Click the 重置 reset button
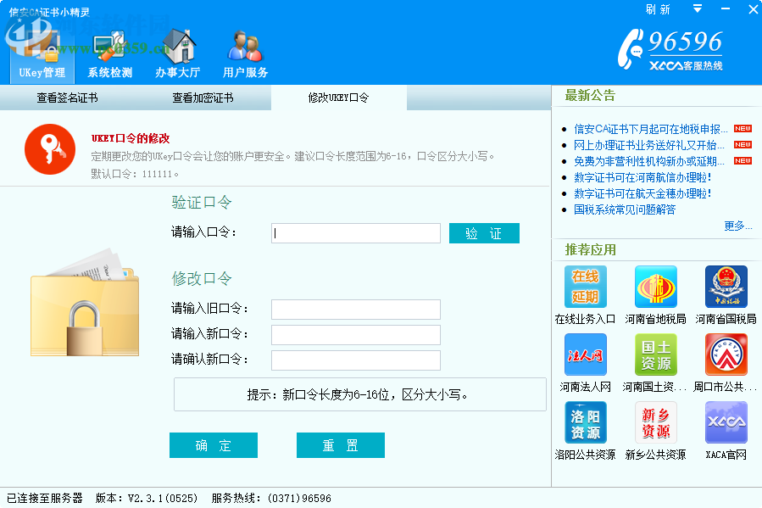 pyautogui.click(x=341, y=445)
